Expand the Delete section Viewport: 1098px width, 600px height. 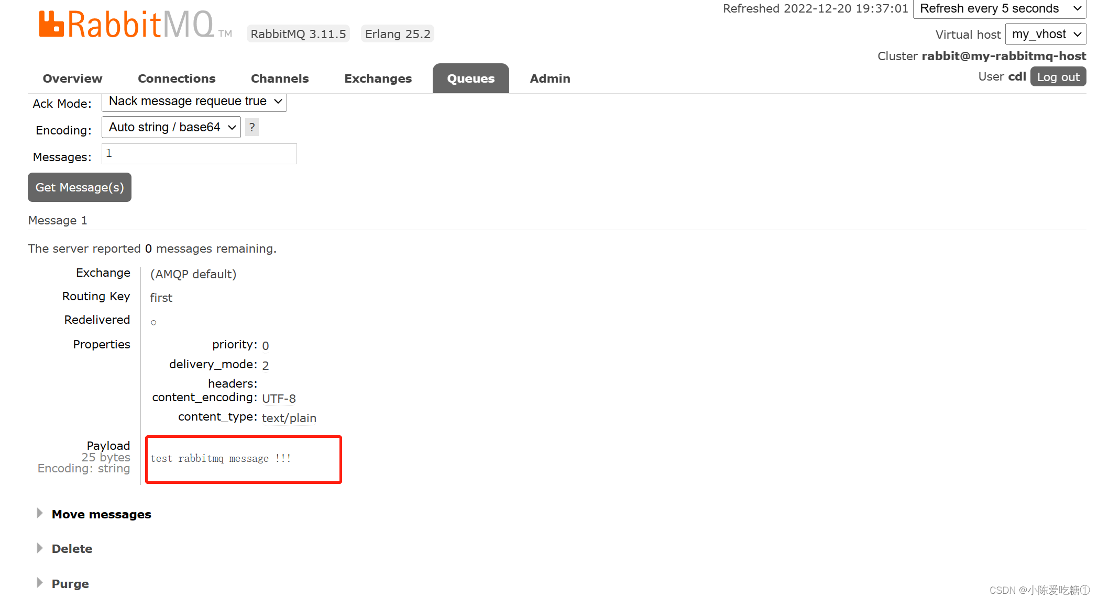tap(72, 548)
